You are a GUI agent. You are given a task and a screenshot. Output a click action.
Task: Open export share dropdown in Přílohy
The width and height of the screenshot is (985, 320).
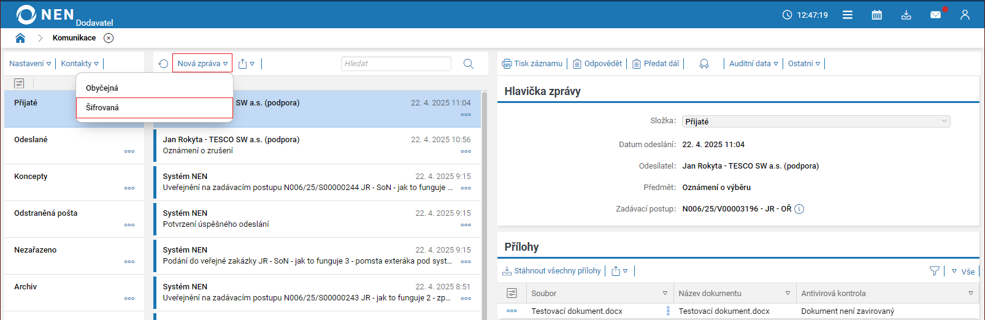pyautogui.click(x=619, y=271)
